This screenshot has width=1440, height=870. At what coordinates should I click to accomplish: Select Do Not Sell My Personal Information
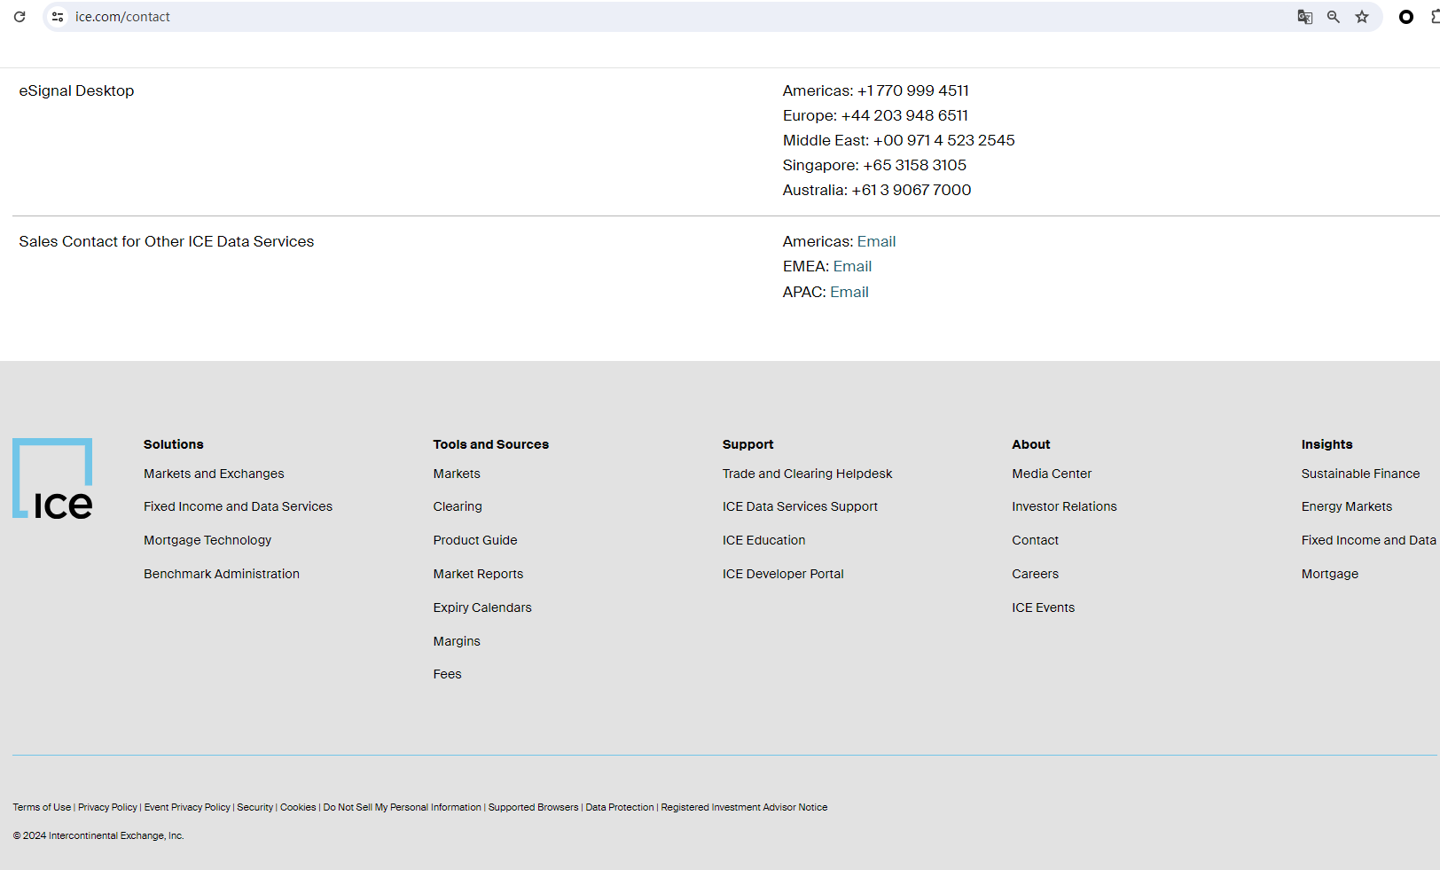tap(402, 807)
